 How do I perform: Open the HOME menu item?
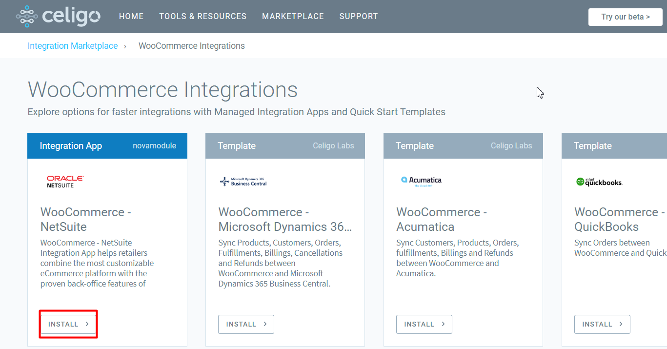pos(131,17)
